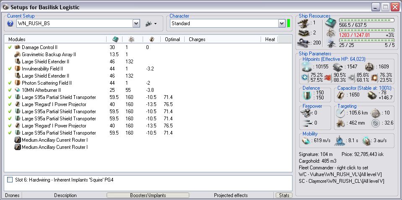Expand the Character Standard dropdown
Viewport: 402px width, 200px height.
(x=282, y=23)
